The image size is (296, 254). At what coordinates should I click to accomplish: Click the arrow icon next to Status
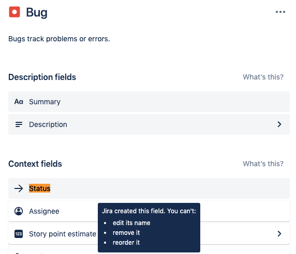(19, 188)
